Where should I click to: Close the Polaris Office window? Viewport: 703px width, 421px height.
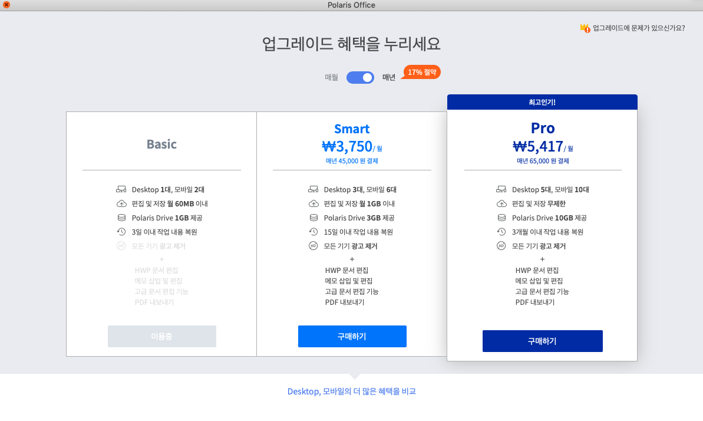pyautogui.click(x=6, y=5)
